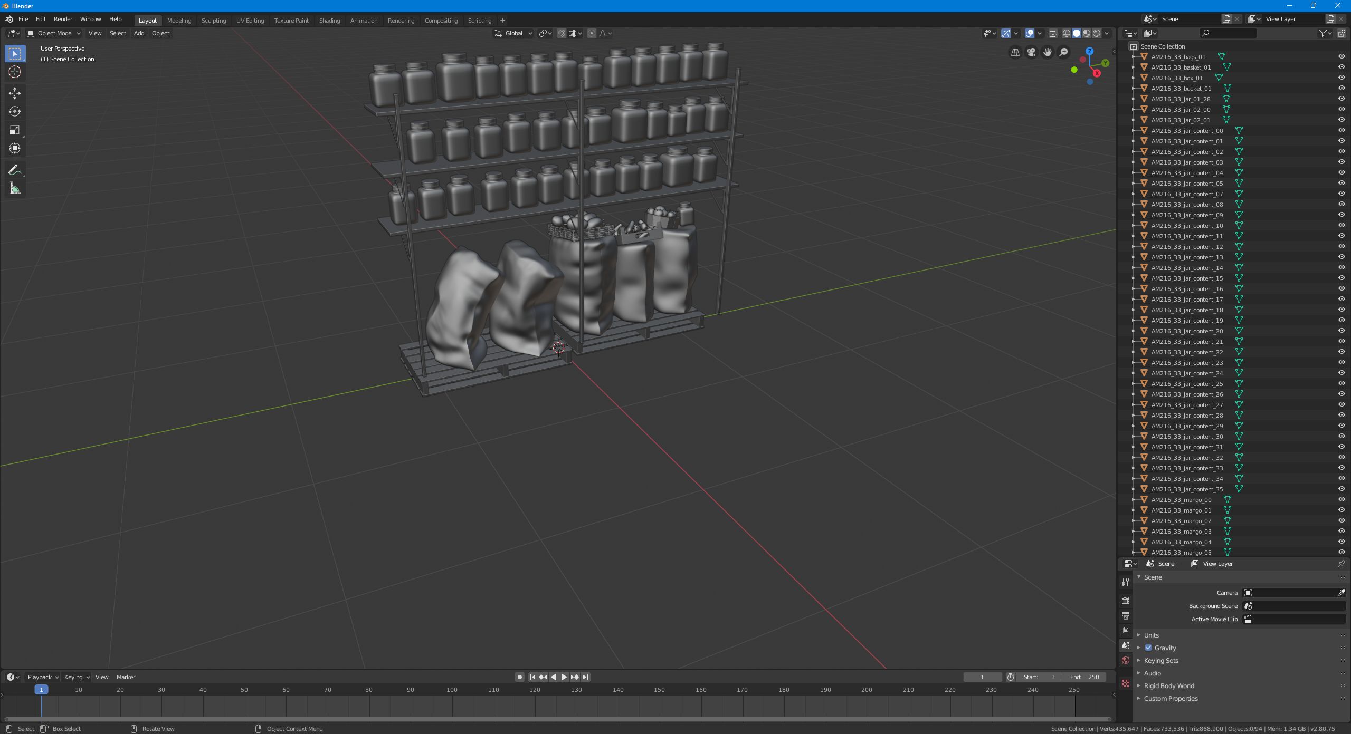Open World properties with the globe icon
The image size is (1351, 734).
[x=1125, y=660]
